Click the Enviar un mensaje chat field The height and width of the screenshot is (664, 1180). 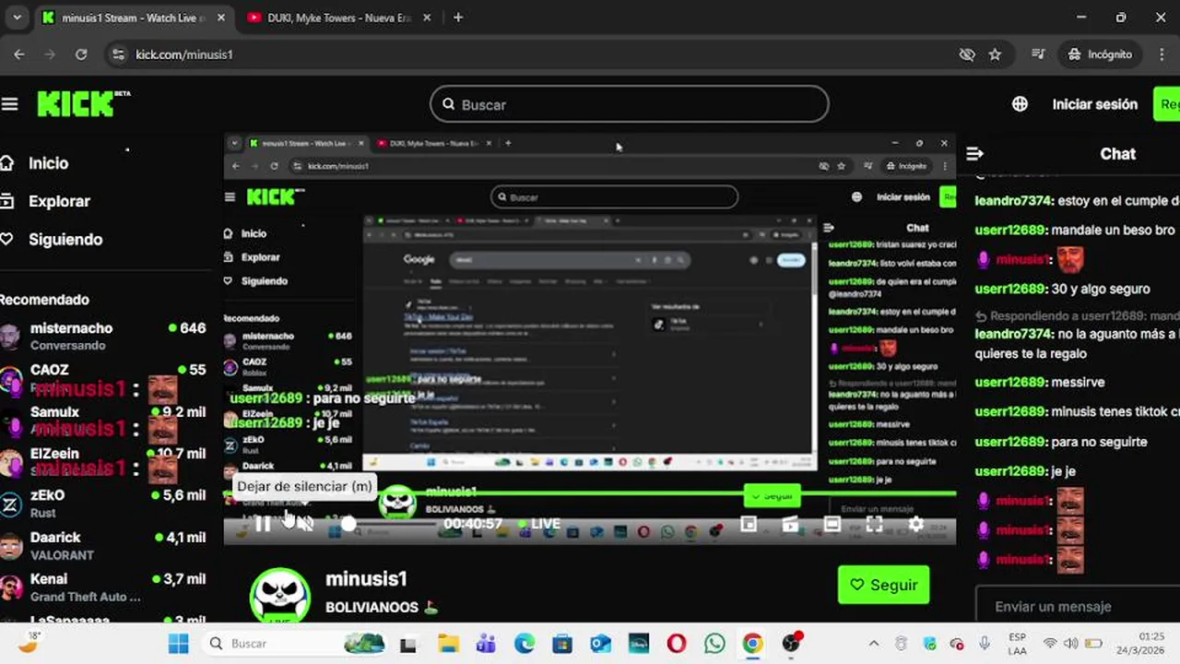1078,606
